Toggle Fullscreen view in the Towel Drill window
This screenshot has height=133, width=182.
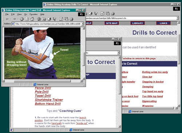(61, 19)
